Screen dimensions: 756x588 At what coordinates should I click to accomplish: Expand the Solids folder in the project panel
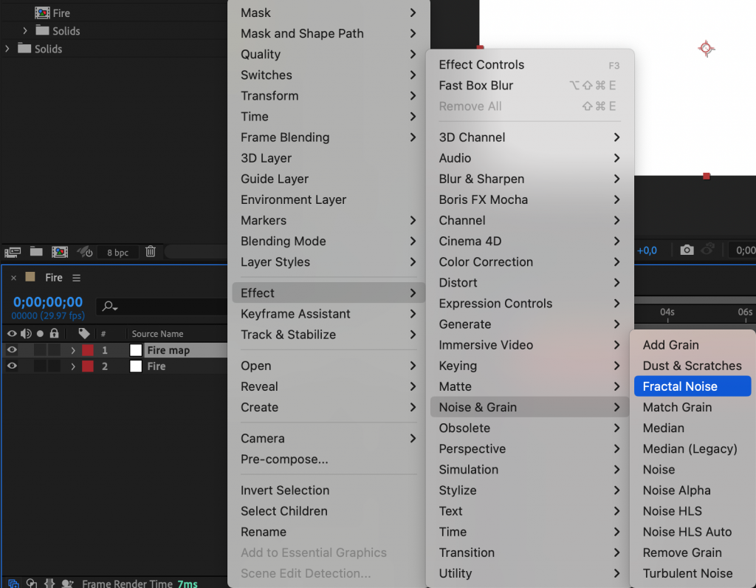(24, 30)
